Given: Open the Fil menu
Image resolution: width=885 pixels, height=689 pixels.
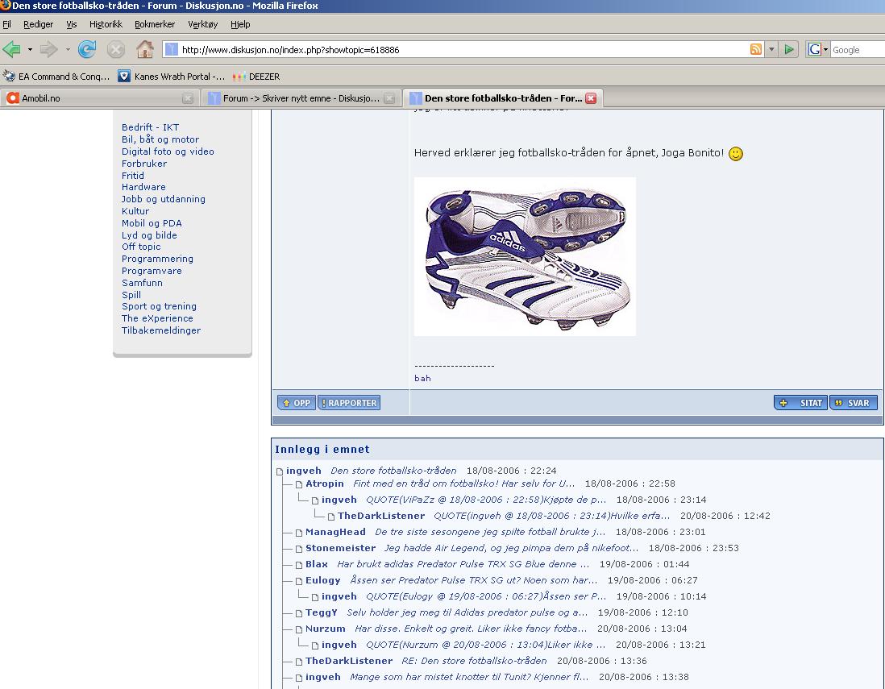Looking at the screenshot, I should (x=6, y=24).
